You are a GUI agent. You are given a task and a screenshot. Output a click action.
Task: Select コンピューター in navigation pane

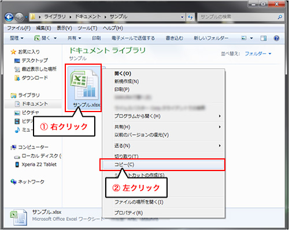tap(33, 147)
